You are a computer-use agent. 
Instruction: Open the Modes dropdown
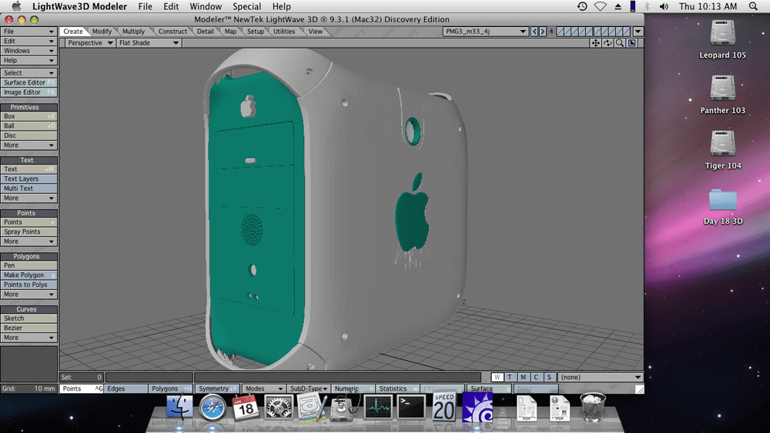point(263,388)
